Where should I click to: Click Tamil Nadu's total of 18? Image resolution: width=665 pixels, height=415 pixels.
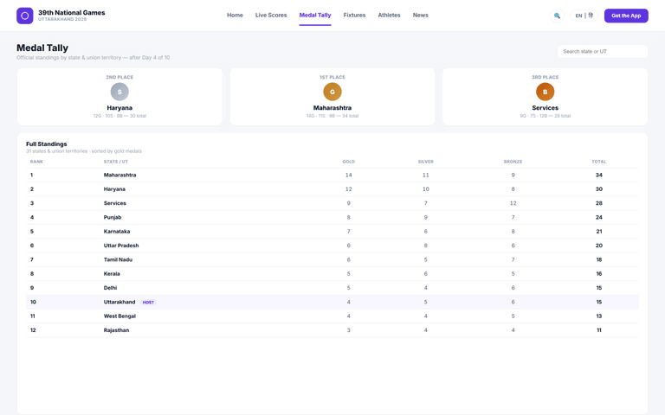599,259
